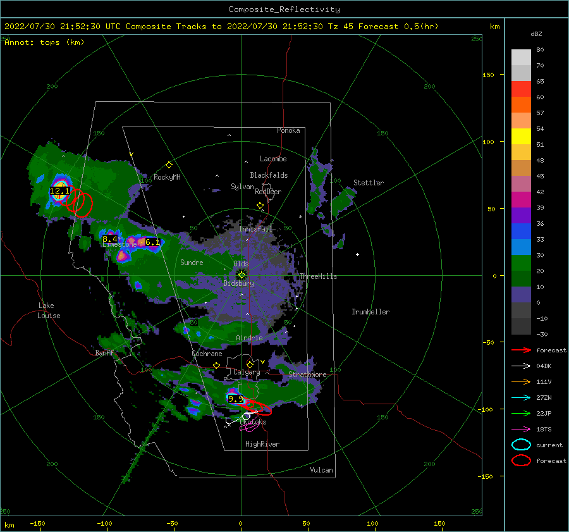Image resolution: width=569 pixels, height=532 pixels.
Task: Click the UTC timestamp header text
Action: pos(221,27)
